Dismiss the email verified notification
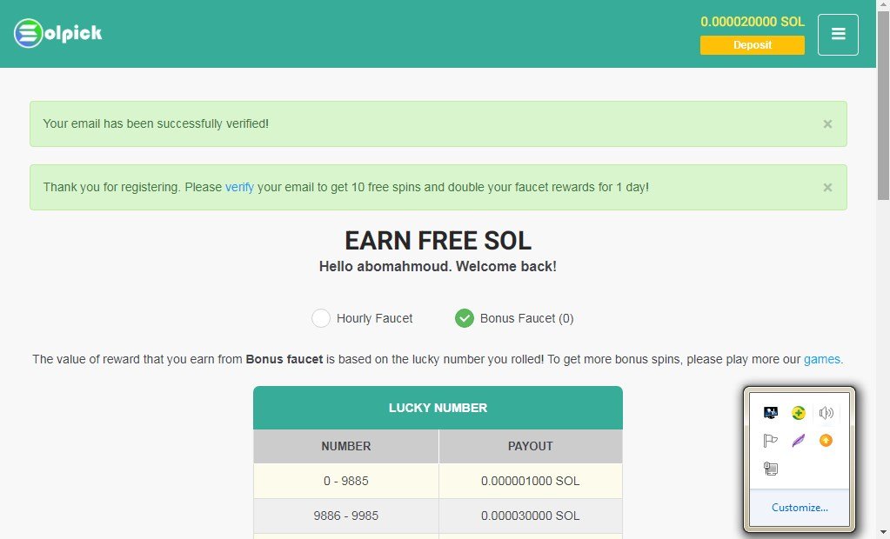The height and width of the screenshot is (539, 890). [x=827, y=123]
